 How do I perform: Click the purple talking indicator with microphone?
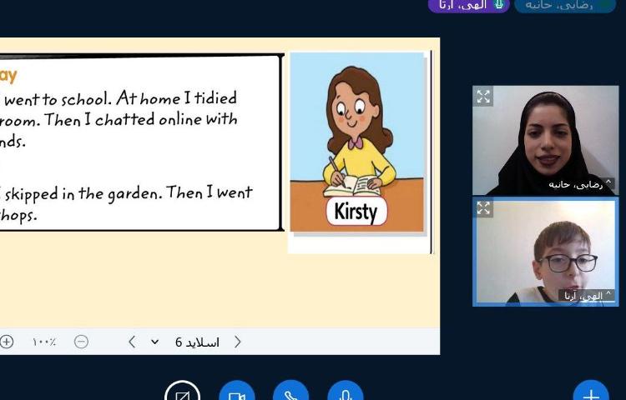point(468,5)
